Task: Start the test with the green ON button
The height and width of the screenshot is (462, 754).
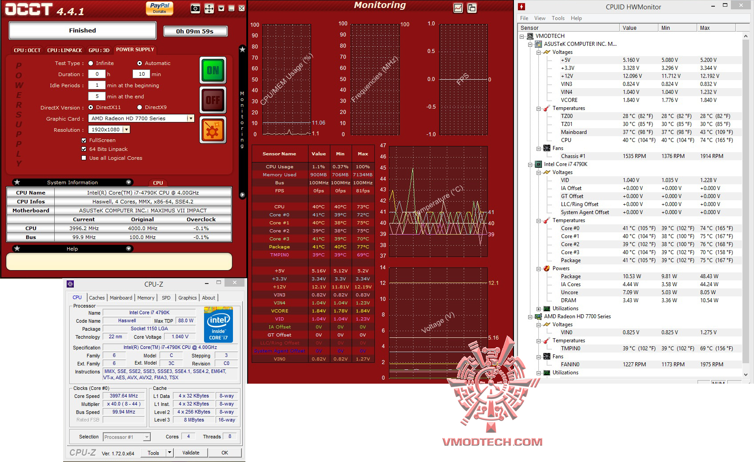Action: 213,70
